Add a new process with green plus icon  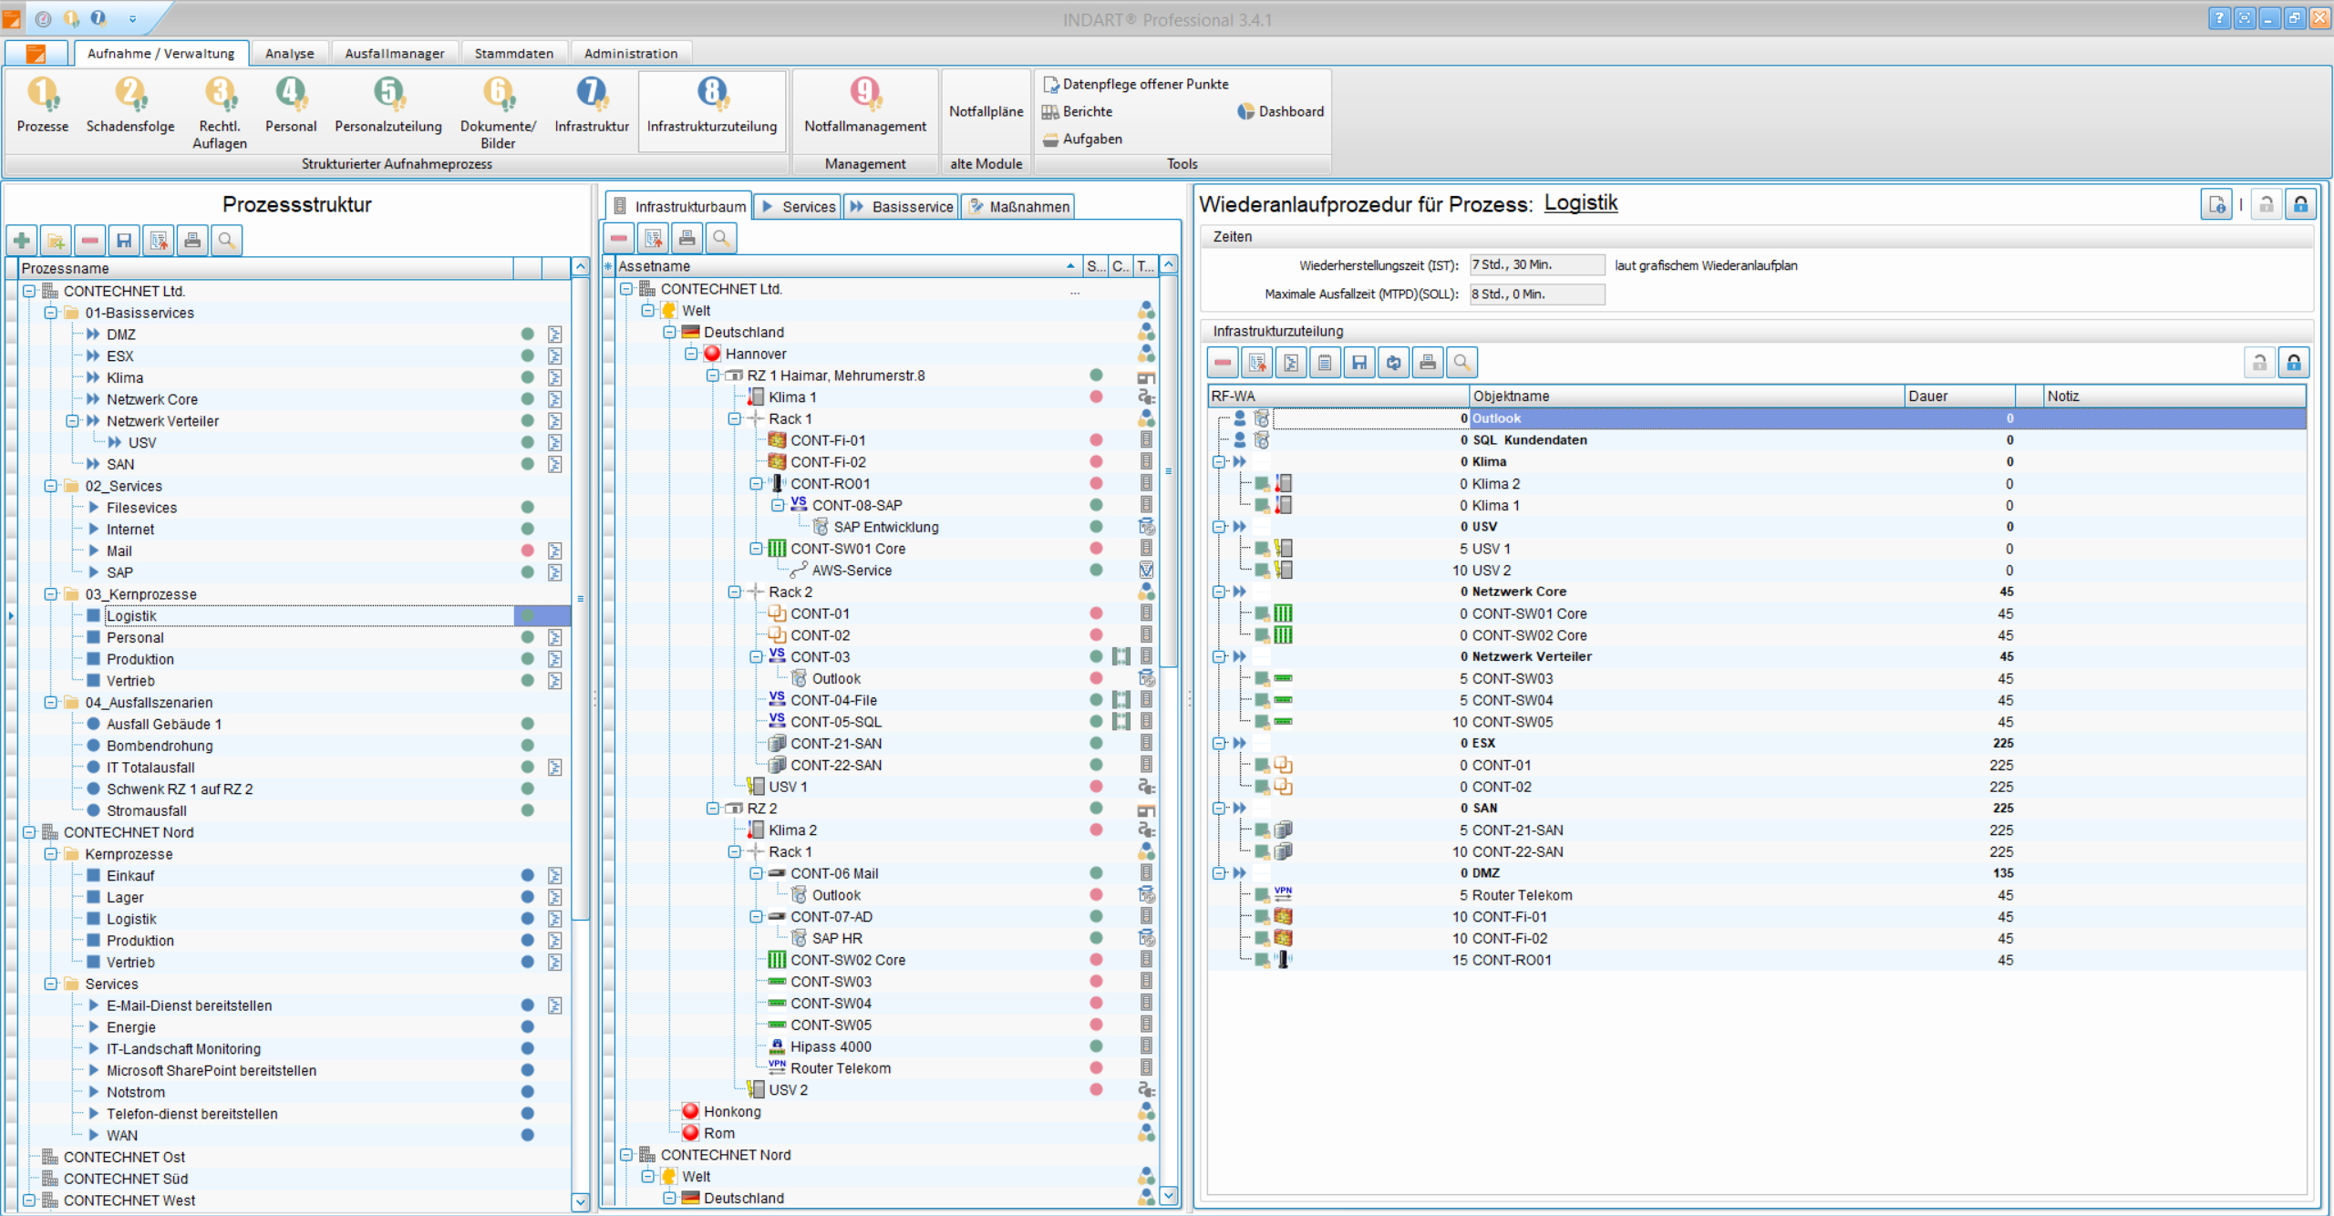[22, 241]
